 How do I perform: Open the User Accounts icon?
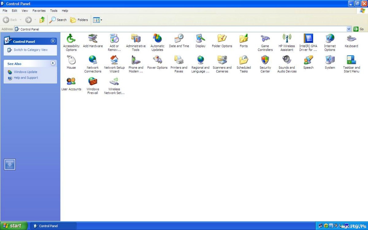pyautogui.click(x=71, y=82)
